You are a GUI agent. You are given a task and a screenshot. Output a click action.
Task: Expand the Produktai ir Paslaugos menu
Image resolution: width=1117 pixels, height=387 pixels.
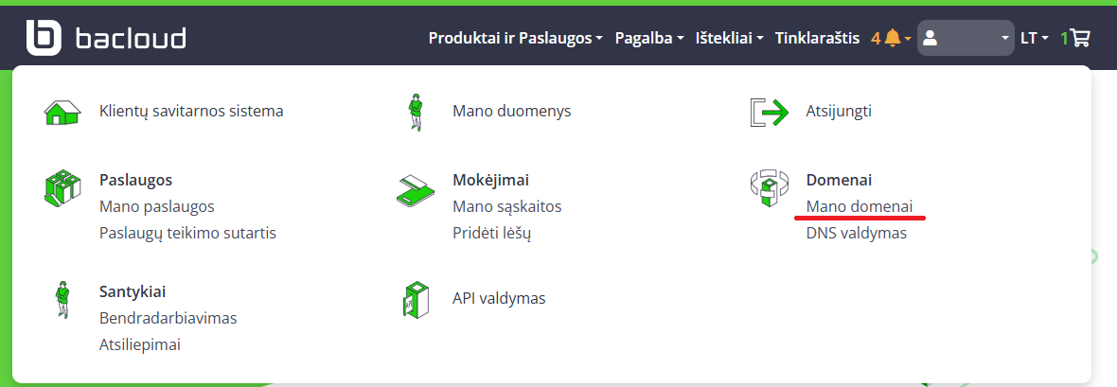(x=516, y=38)
